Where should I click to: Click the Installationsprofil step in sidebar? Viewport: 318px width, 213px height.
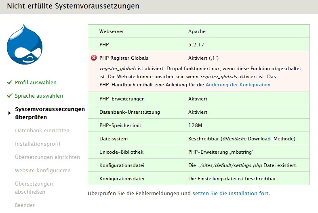37,144
